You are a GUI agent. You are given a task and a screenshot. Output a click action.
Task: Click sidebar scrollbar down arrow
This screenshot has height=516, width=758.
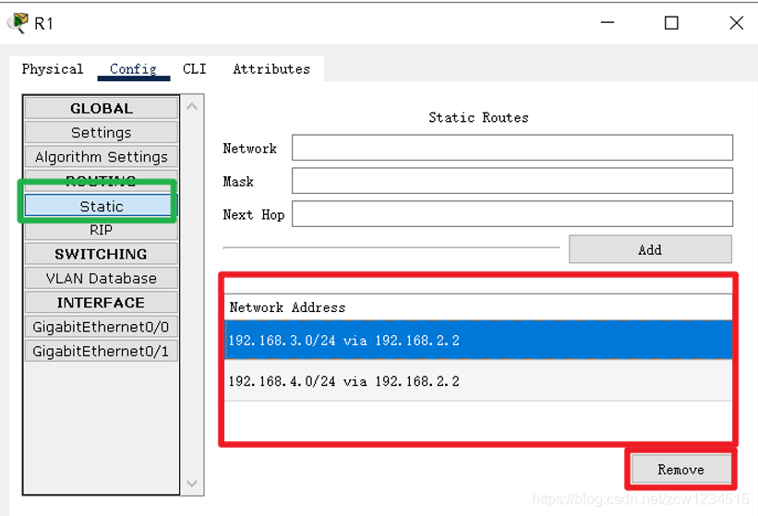[x=192, y=483]
